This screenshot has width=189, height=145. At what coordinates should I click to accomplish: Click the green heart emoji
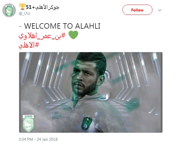point(73,35)
